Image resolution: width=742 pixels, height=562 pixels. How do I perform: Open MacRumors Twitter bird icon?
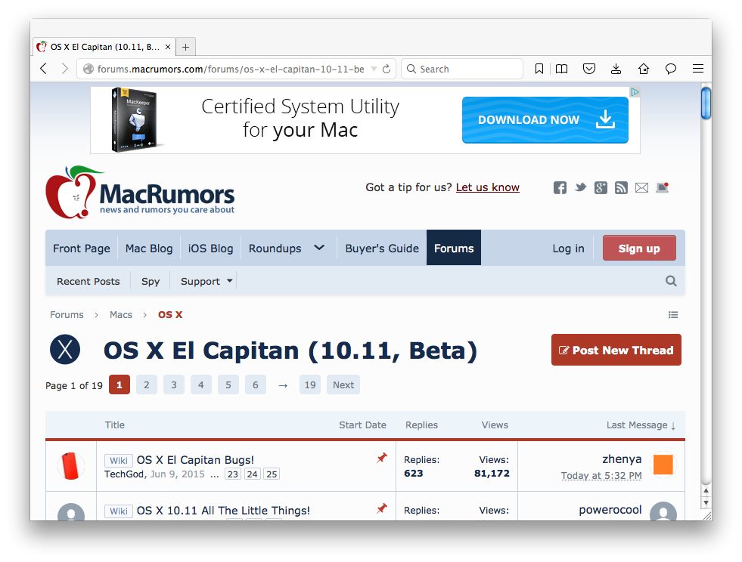pyautogui.click(x=580, y=187)
